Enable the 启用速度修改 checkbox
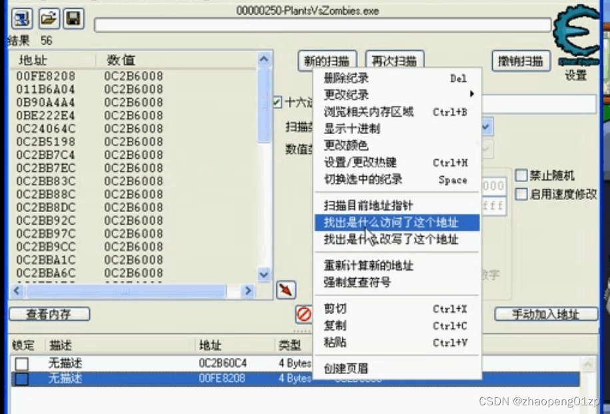Image resolution: width=610 pixels, height=414 pixels. (x=520, y=193)
